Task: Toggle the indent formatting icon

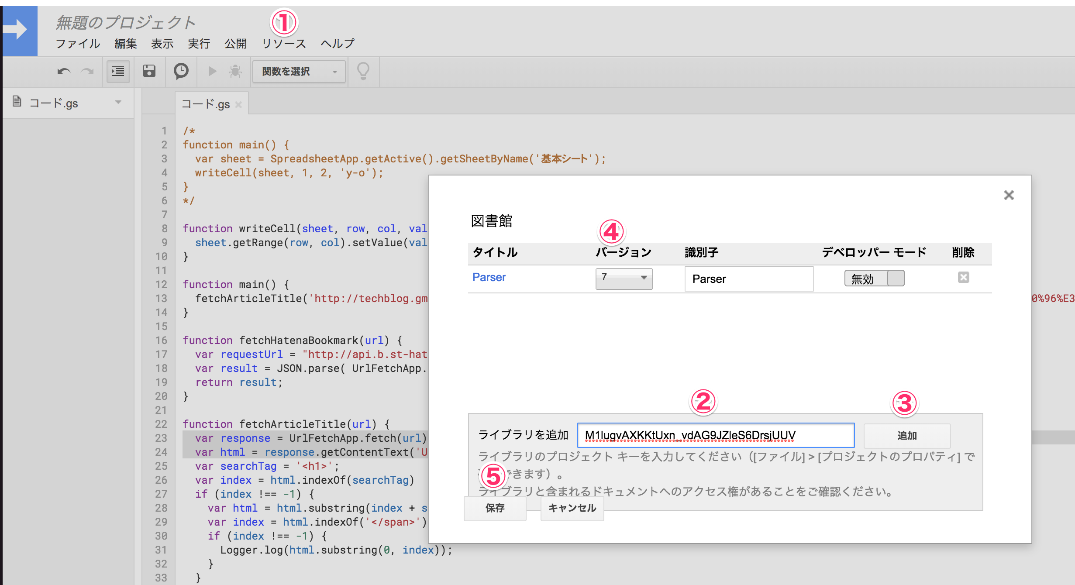Action: pos(118,71)
